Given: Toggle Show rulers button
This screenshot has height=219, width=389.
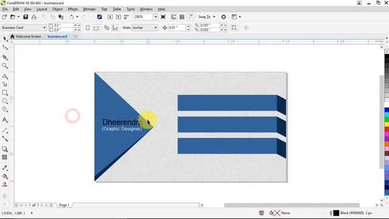Looking at the screenshot, I should (174, 17).
